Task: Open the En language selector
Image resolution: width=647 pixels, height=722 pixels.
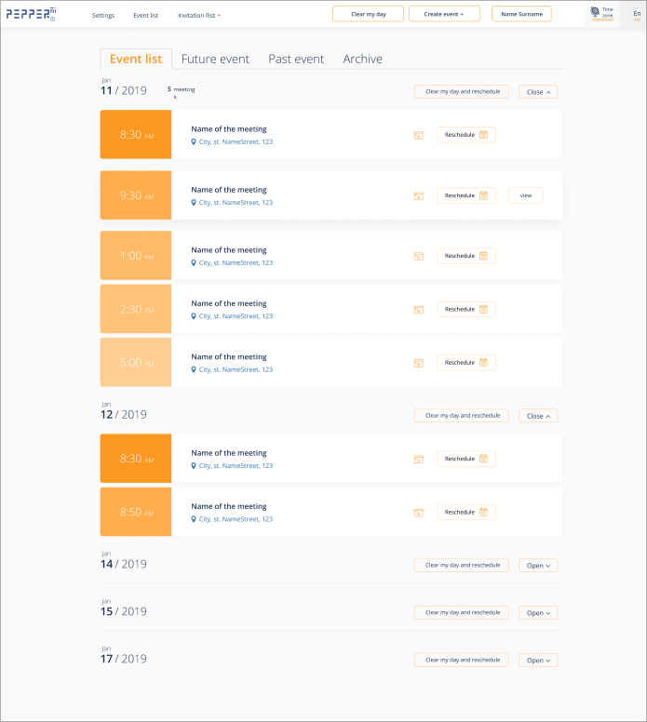Action: point(637,14)
